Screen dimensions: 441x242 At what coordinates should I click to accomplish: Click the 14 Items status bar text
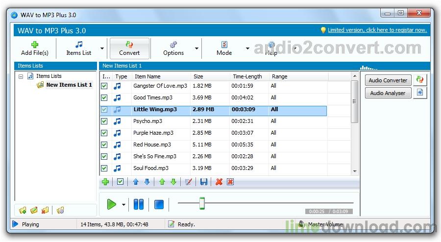point(115,224)
